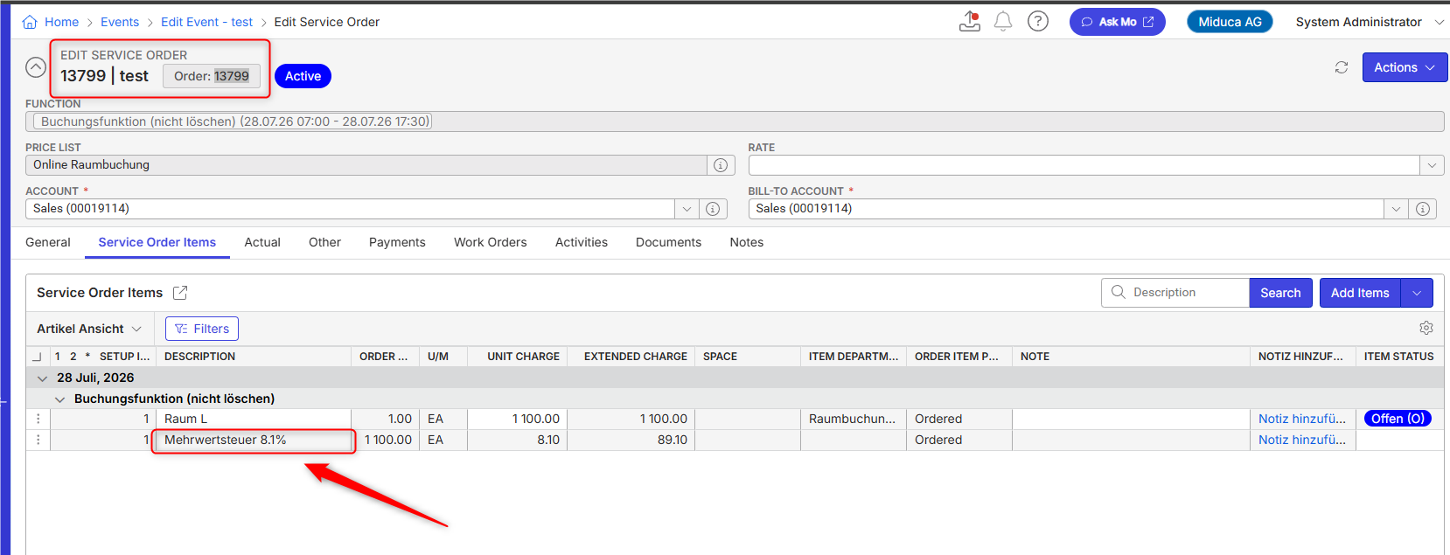Click the Search button
This screenshot has height=555, width=1450.
(x=1280, y=293)
